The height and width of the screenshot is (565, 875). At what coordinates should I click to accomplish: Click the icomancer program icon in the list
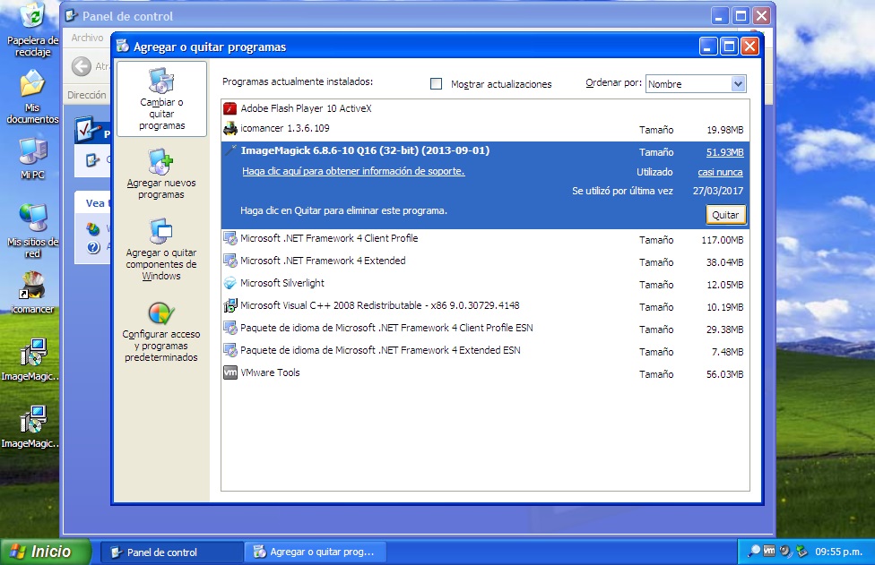230,129
